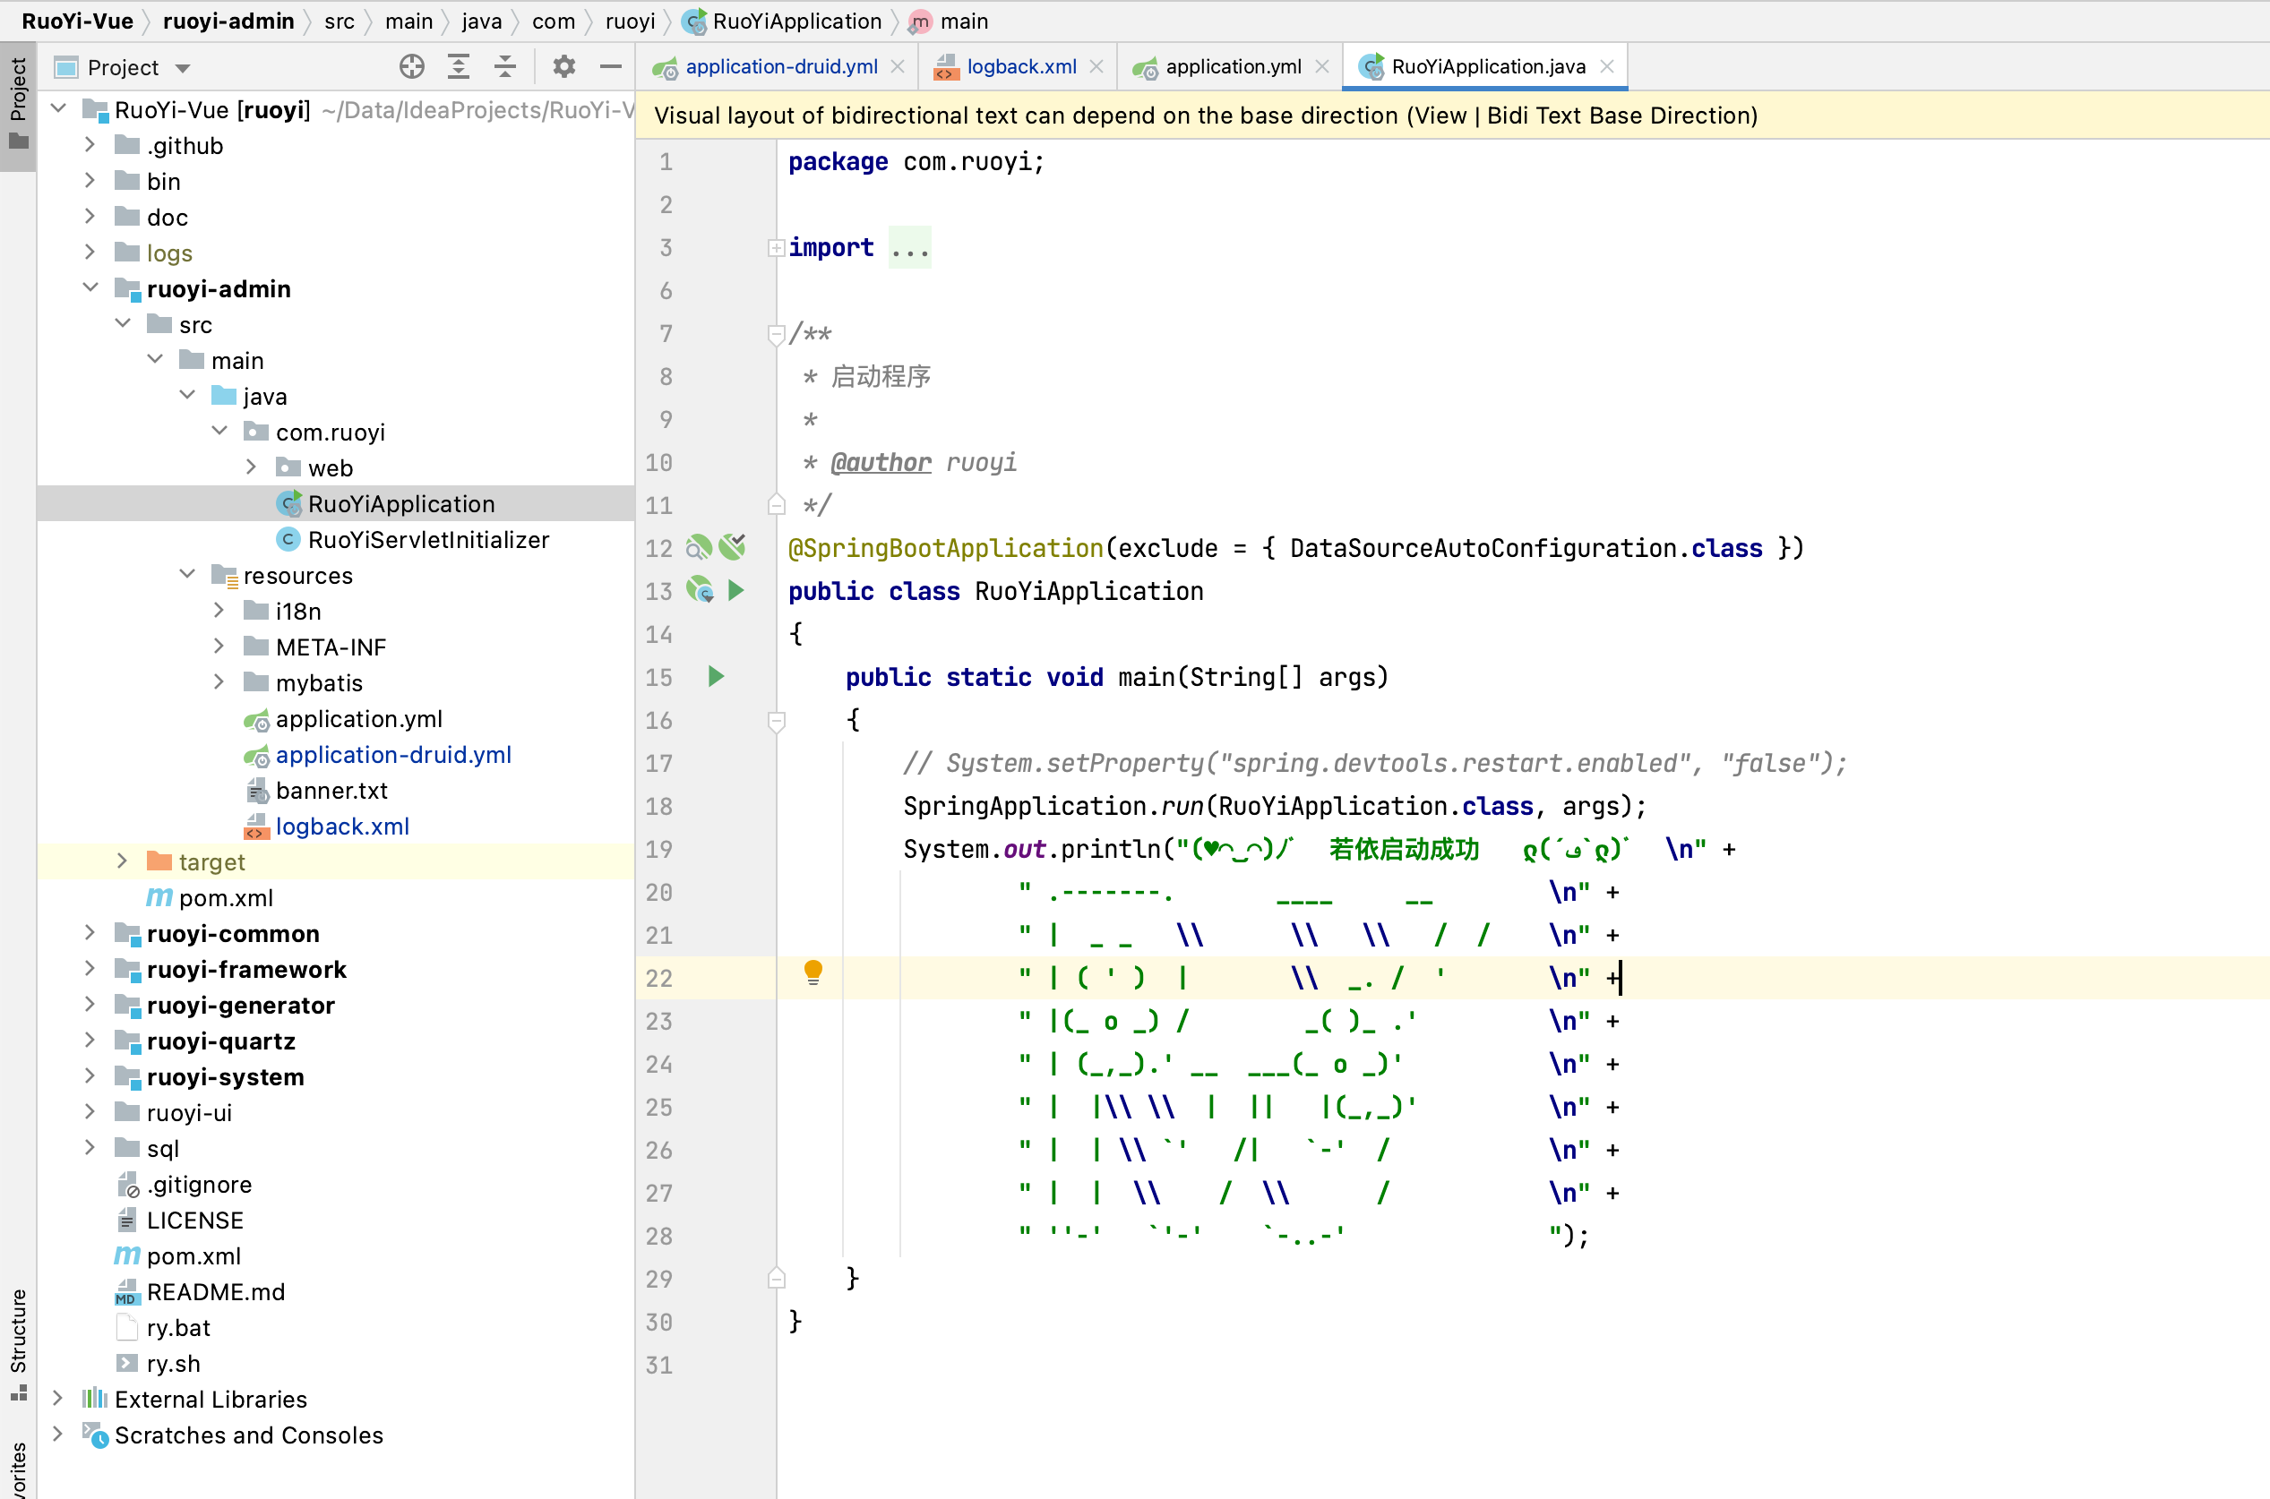The width and height of the screenshot is (2270, 1499).
Task: Select the ruoyi-ui folder
Action: (189, 1113)
